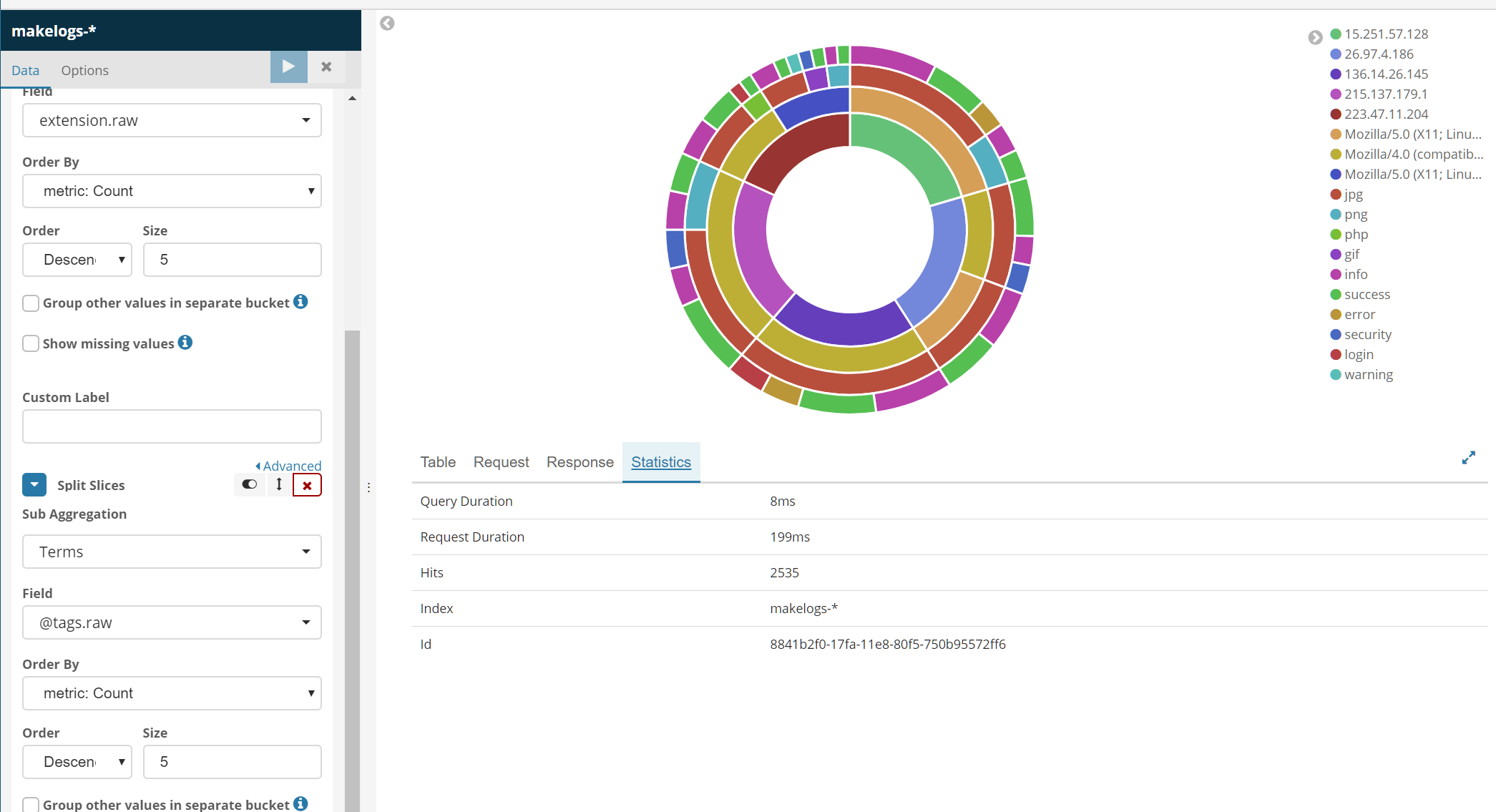The height and width of the screenshot is (812, 1496).
Task: Collapse the Split Slices section caret
Action: pos(34,484)
